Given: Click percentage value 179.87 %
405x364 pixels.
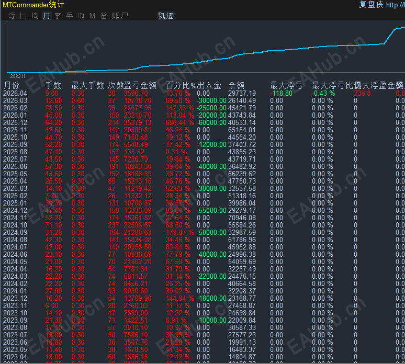Looking at the screenshot, I should pyautogui.click(x=180, y=232).
